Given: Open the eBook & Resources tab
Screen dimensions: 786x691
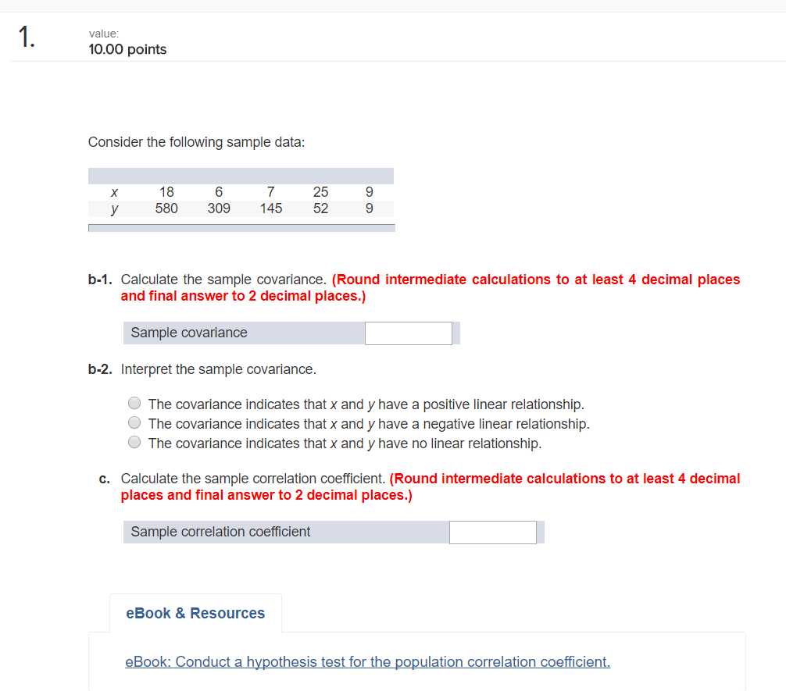Looking at the screenshot, I should 195,613.
